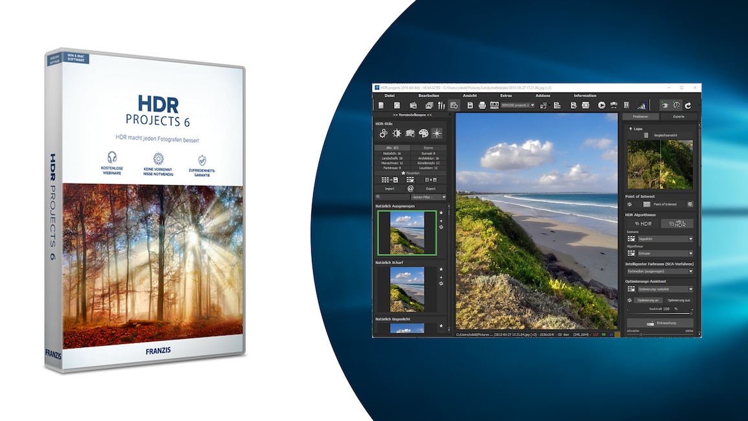Select the sun brightness icon under HDR-Stile
The width and height of the screenshot is (748, 421).
pyautogui.click(x=395, y=133)
